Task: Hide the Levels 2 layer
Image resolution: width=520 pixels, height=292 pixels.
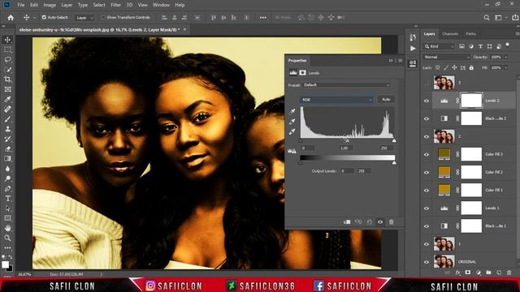Action: pos(427,101)
